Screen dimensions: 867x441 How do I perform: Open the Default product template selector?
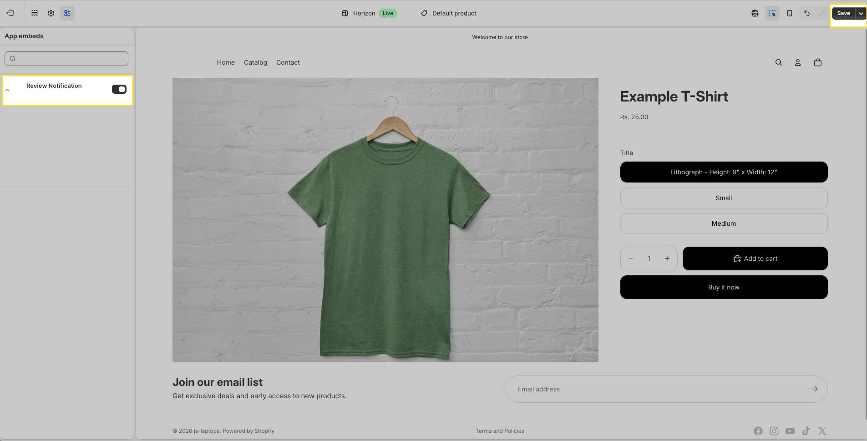(x=449, y=13)
